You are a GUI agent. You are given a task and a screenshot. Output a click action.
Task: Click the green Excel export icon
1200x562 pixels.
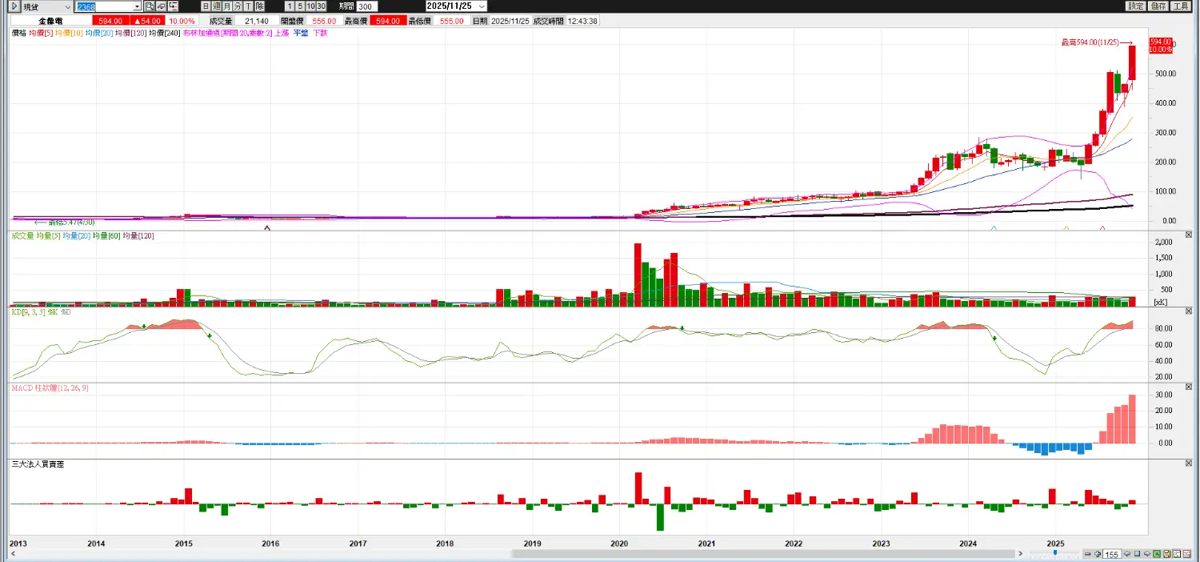coord(1157,553)
